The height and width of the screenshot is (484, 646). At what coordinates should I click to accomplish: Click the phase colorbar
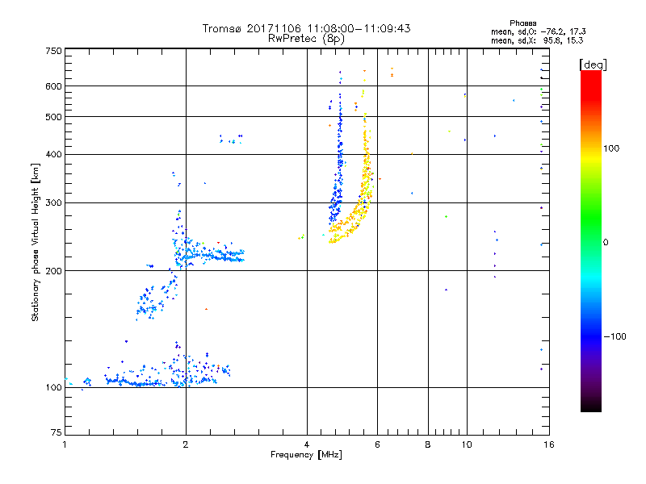click(x=591, y=240)
